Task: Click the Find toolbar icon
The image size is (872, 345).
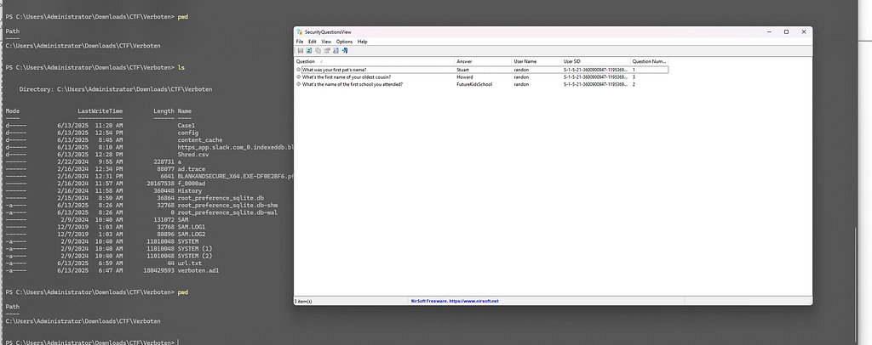Action: coord(336,50)
